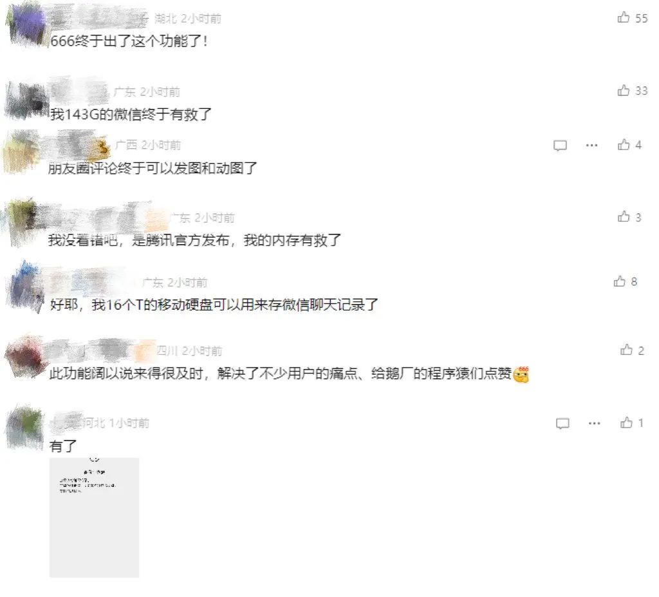Open the avatar of the 广西 commenter
This screenshot has width=659, height=597.
point(23,152)
